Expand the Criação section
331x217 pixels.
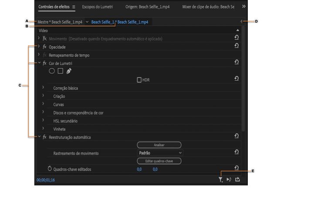click(x=43, y=95)
